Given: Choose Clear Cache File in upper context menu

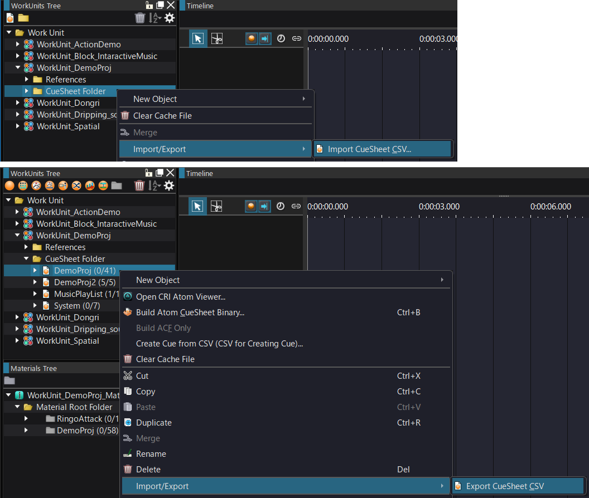Looking at the screenshot, I should coord(216,115).
